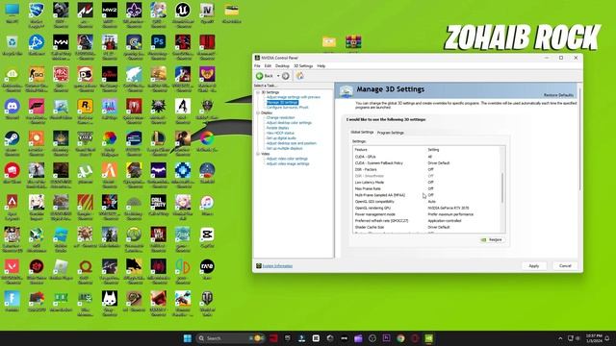The image size is (616, 346).
Task: Select Multi-Frame Sampled AA (MFAA) row
Action: coord(426,195)
